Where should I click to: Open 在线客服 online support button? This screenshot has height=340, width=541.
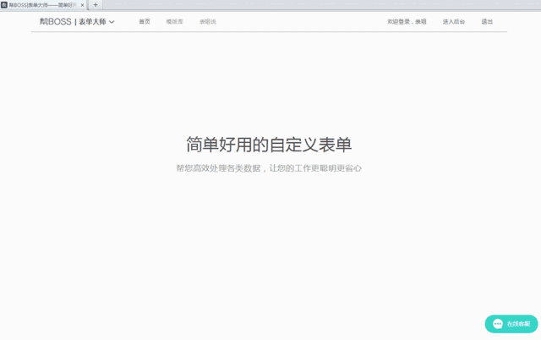511,324
